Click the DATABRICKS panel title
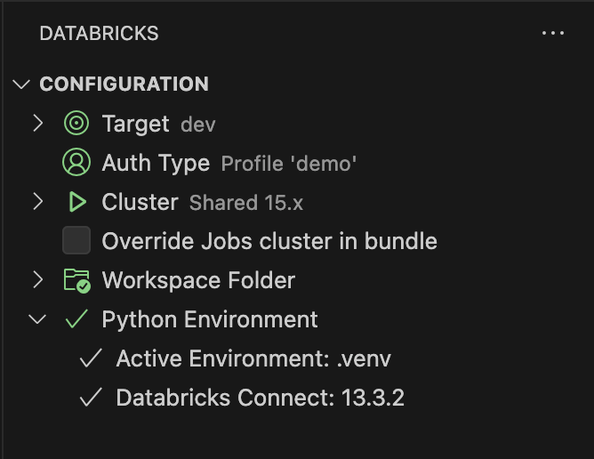Viewport: 594px width, 459px height. pos(99,34)
